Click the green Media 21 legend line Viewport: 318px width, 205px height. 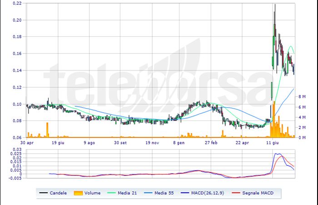click(x=111, y=193)
